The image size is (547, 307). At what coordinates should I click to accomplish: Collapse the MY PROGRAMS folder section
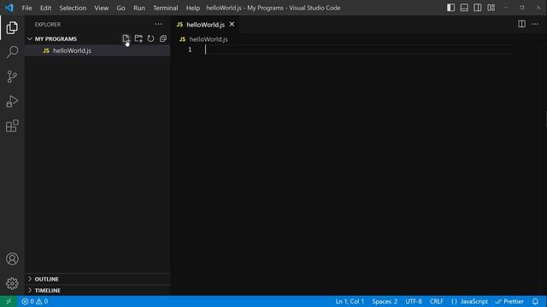coord(30,38)
